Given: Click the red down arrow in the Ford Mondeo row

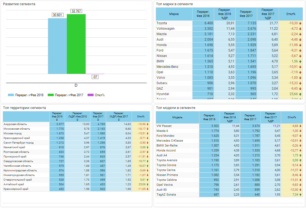Looking at the screenshot, I should pyautogui.click(x=300, y=136).
